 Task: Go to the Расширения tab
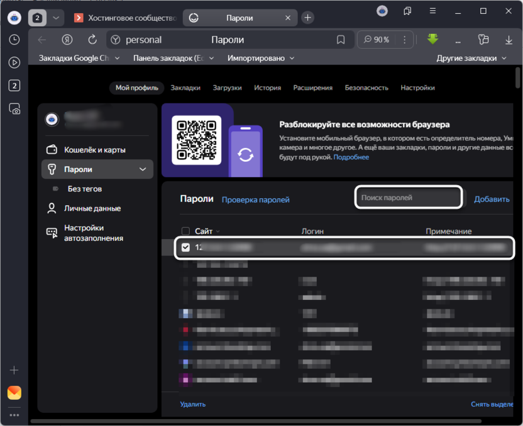click(x=312, y=88)
